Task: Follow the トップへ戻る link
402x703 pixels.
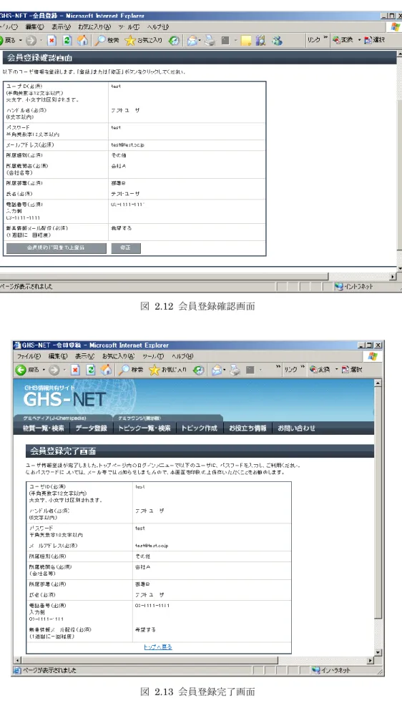Action: coord(158,647)
